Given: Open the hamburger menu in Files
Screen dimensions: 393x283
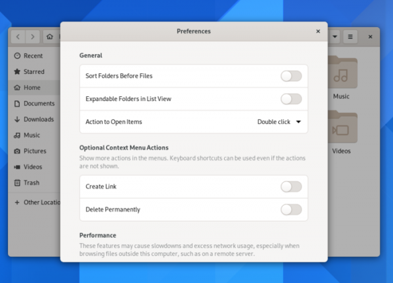Looking at the screenshot, I should pyautogui.click(x=350, y=37).
